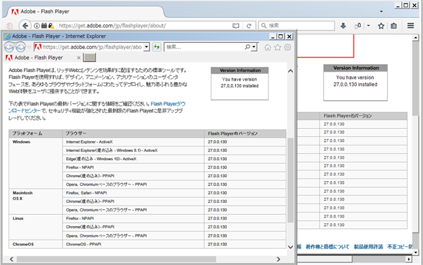Reload the page in Firefox
Viewport: 423px width, 265px height.
[249, 26]
